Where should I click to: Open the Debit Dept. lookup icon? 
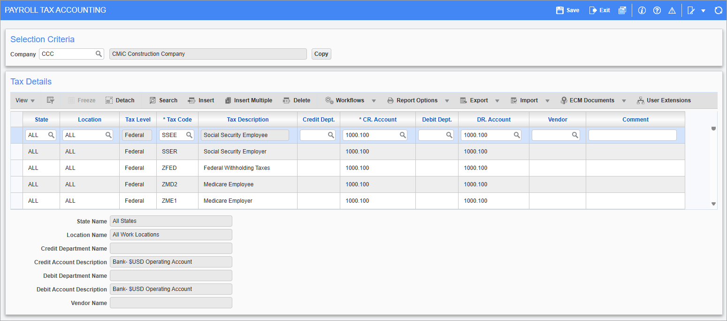(449, 135)
